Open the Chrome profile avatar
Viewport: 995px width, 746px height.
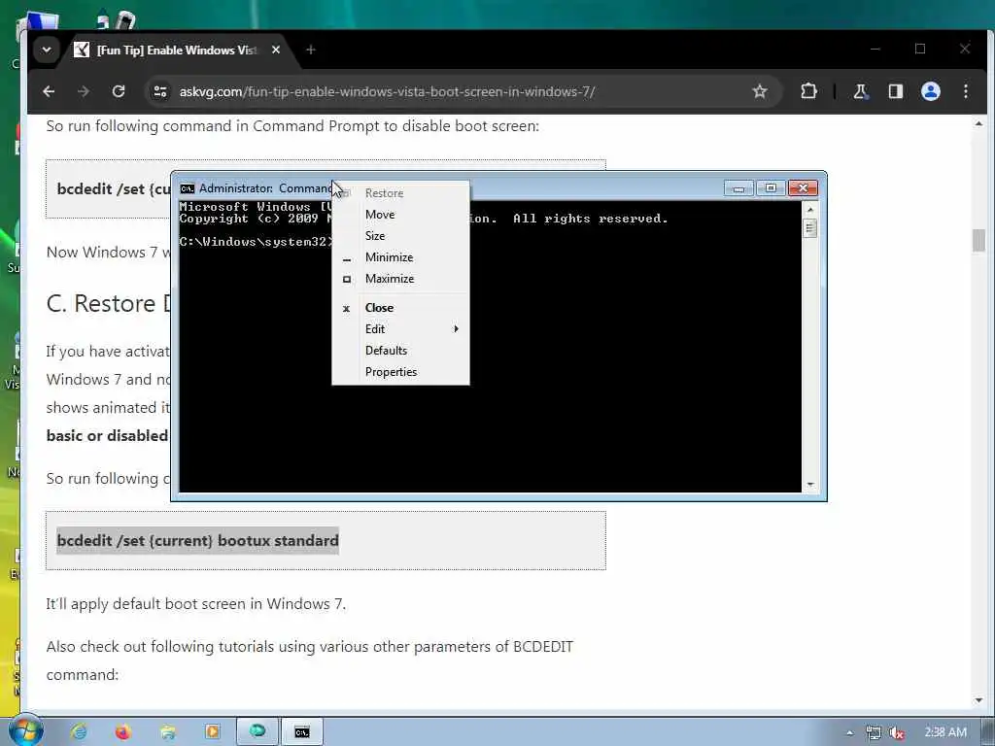[x=930, y=91]
